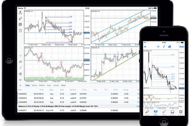The image size is (193, 126).
Task: Tap the Trade button on iPhone toolbar
Action: point(182,47)
